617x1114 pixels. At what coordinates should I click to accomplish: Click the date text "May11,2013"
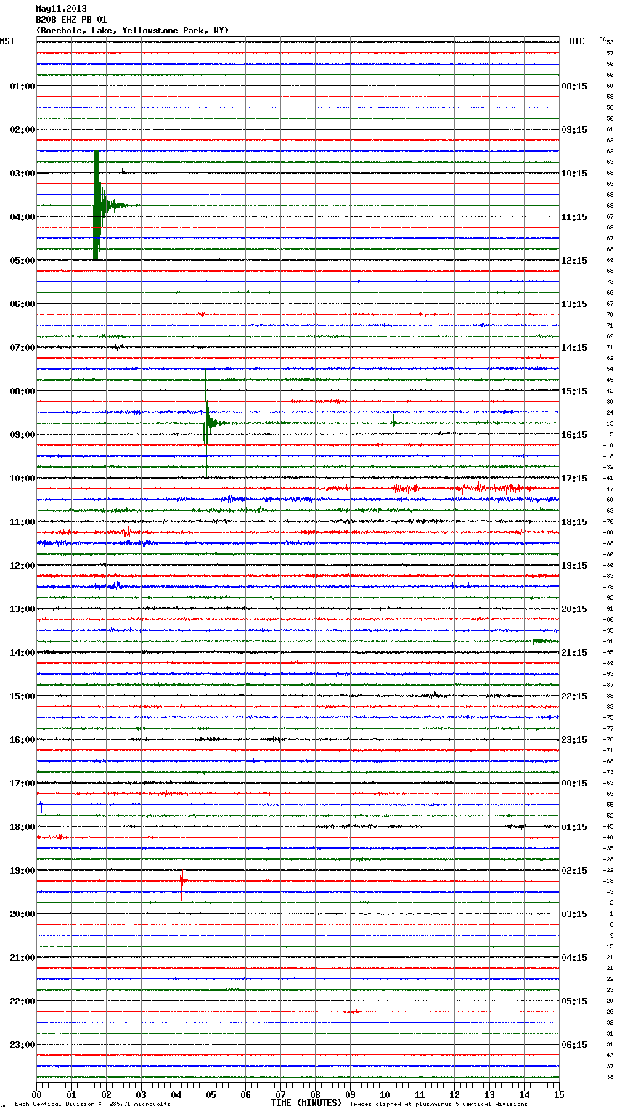61,9
